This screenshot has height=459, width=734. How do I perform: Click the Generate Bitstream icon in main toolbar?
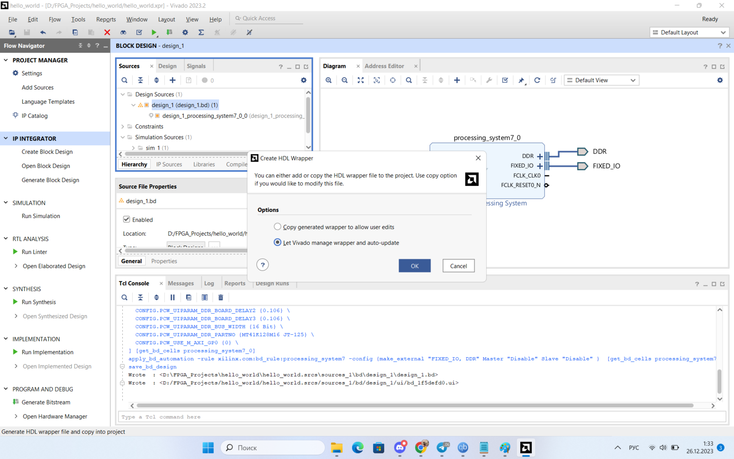pos(169,32)
